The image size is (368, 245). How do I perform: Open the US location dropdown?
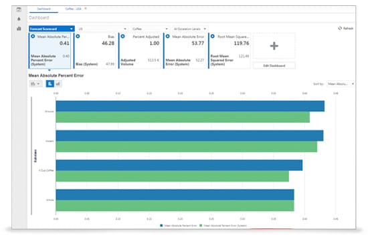click(102, 29)
